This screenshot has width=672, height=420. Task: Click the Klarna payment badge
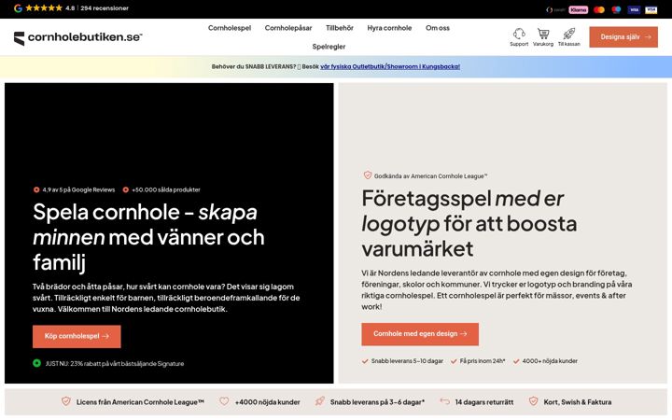pos(578,10)
